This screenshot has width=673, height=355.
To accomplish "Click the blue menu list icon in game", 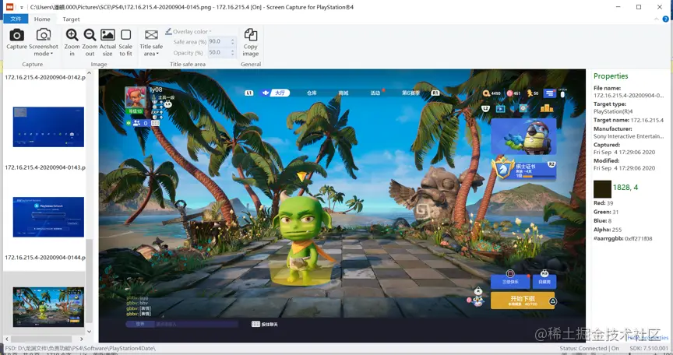I will (x=550, y=93).
